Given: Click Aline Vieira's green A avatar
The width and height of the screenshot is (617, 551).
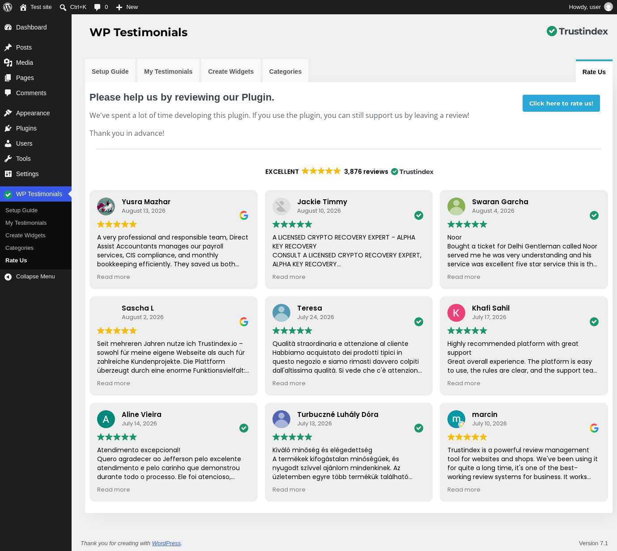Looking at the screenshot, I should tap(106, 419).
